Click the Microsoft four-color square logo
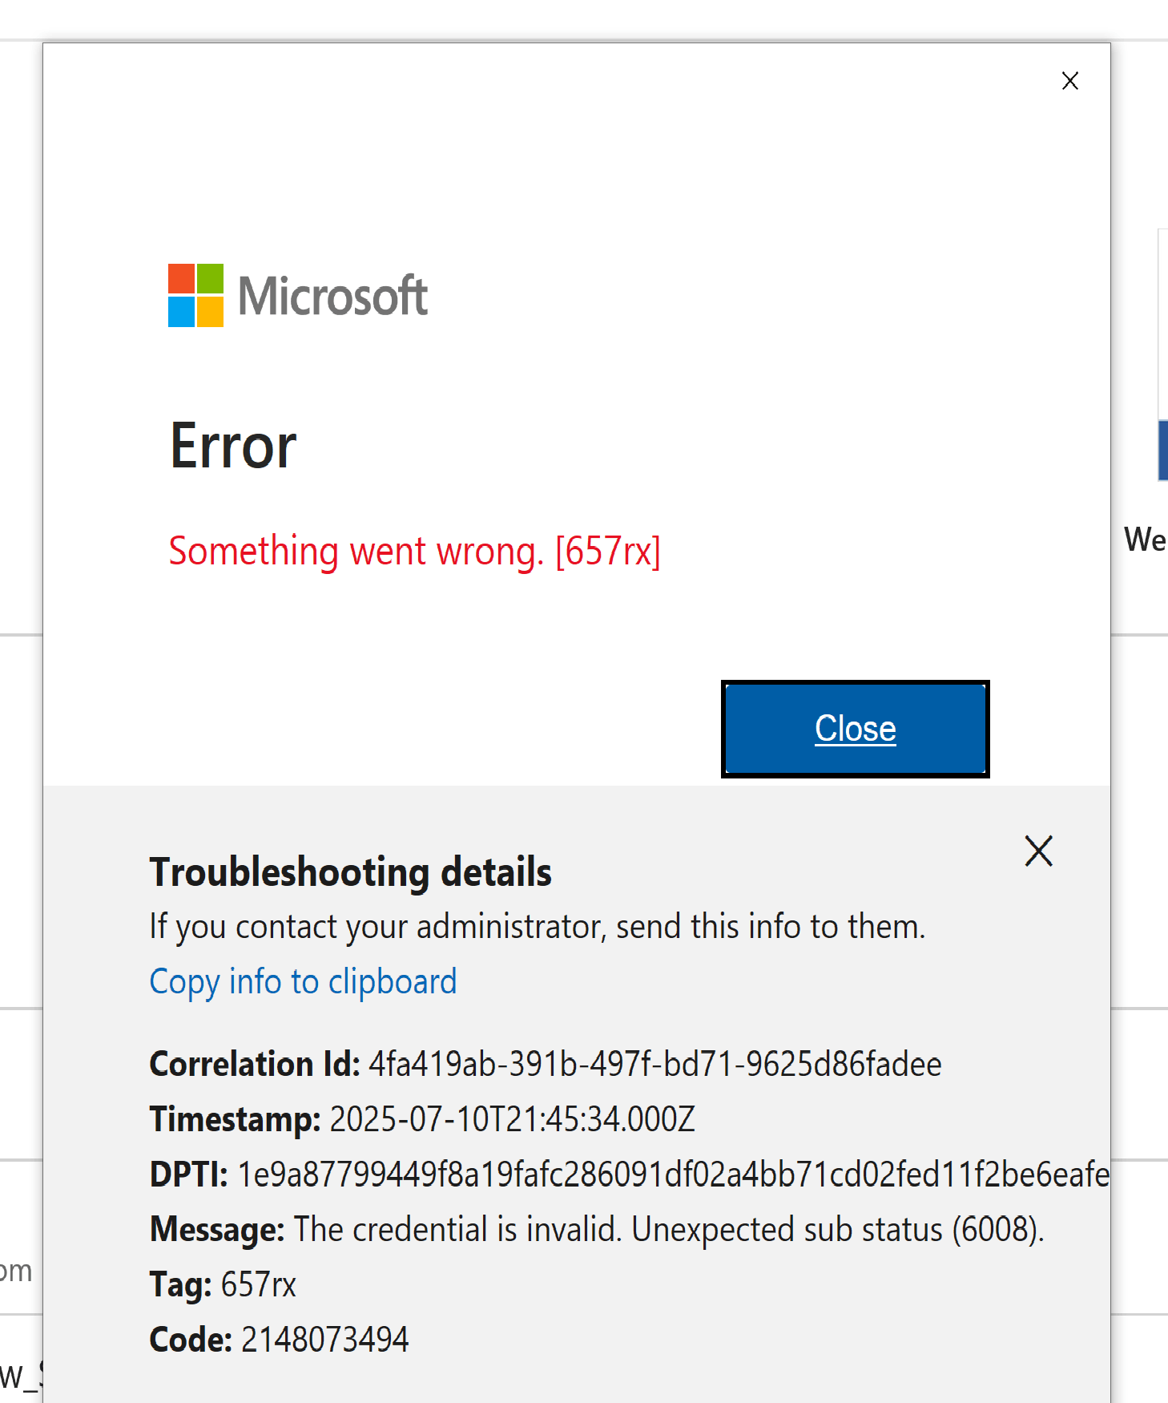The image size is (1168, 1403). click(x=195, y=295)
